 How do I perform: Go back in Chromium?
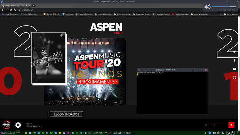click(3, 10)
